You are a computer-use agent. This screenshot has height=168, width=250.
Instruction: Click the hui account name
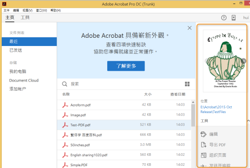246,17
